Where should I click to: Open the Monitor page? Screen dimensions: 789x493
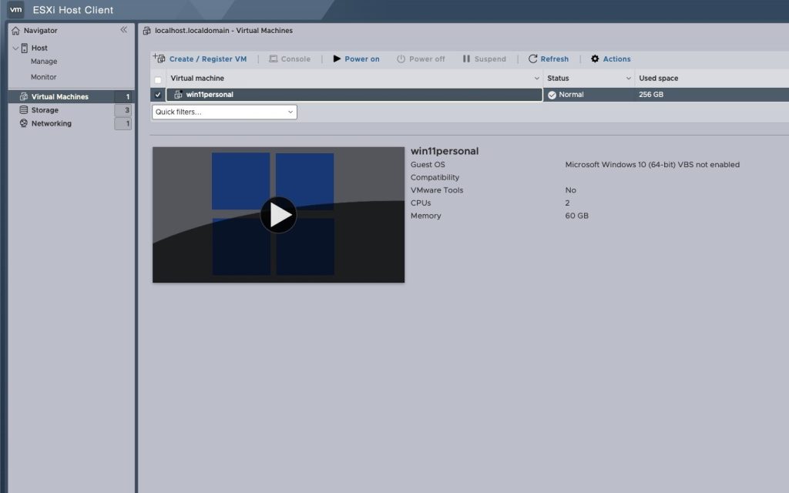43,77
